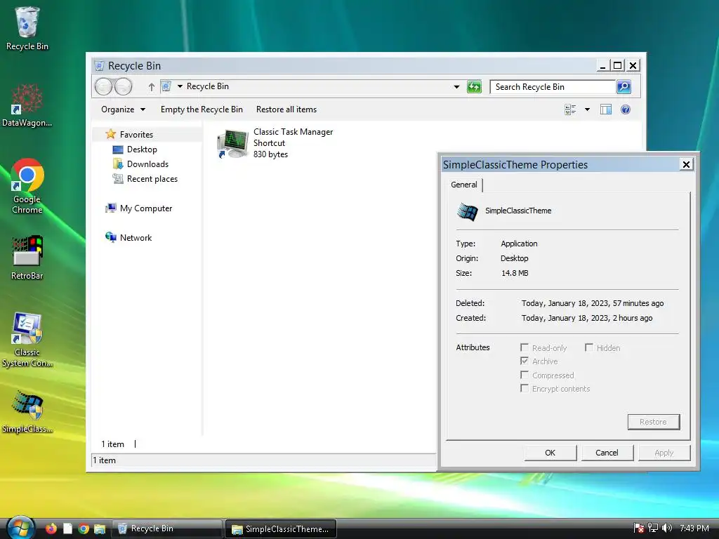Viewport: 719px width, 539px height.
Task: Launch the Google Chrome desktop shortcut
Action: point(27,186)
